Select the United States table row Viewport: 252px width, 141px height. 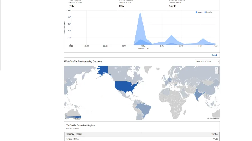coord(142,139)
